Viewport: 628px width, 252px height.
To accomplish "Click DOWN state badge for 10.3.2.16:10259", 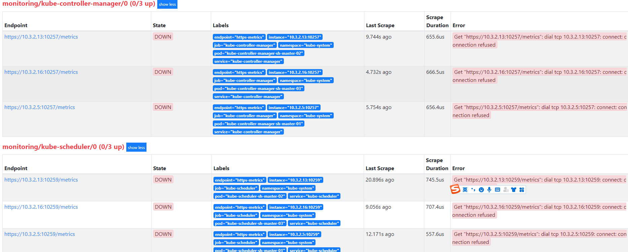I will [x=163, y=207].
